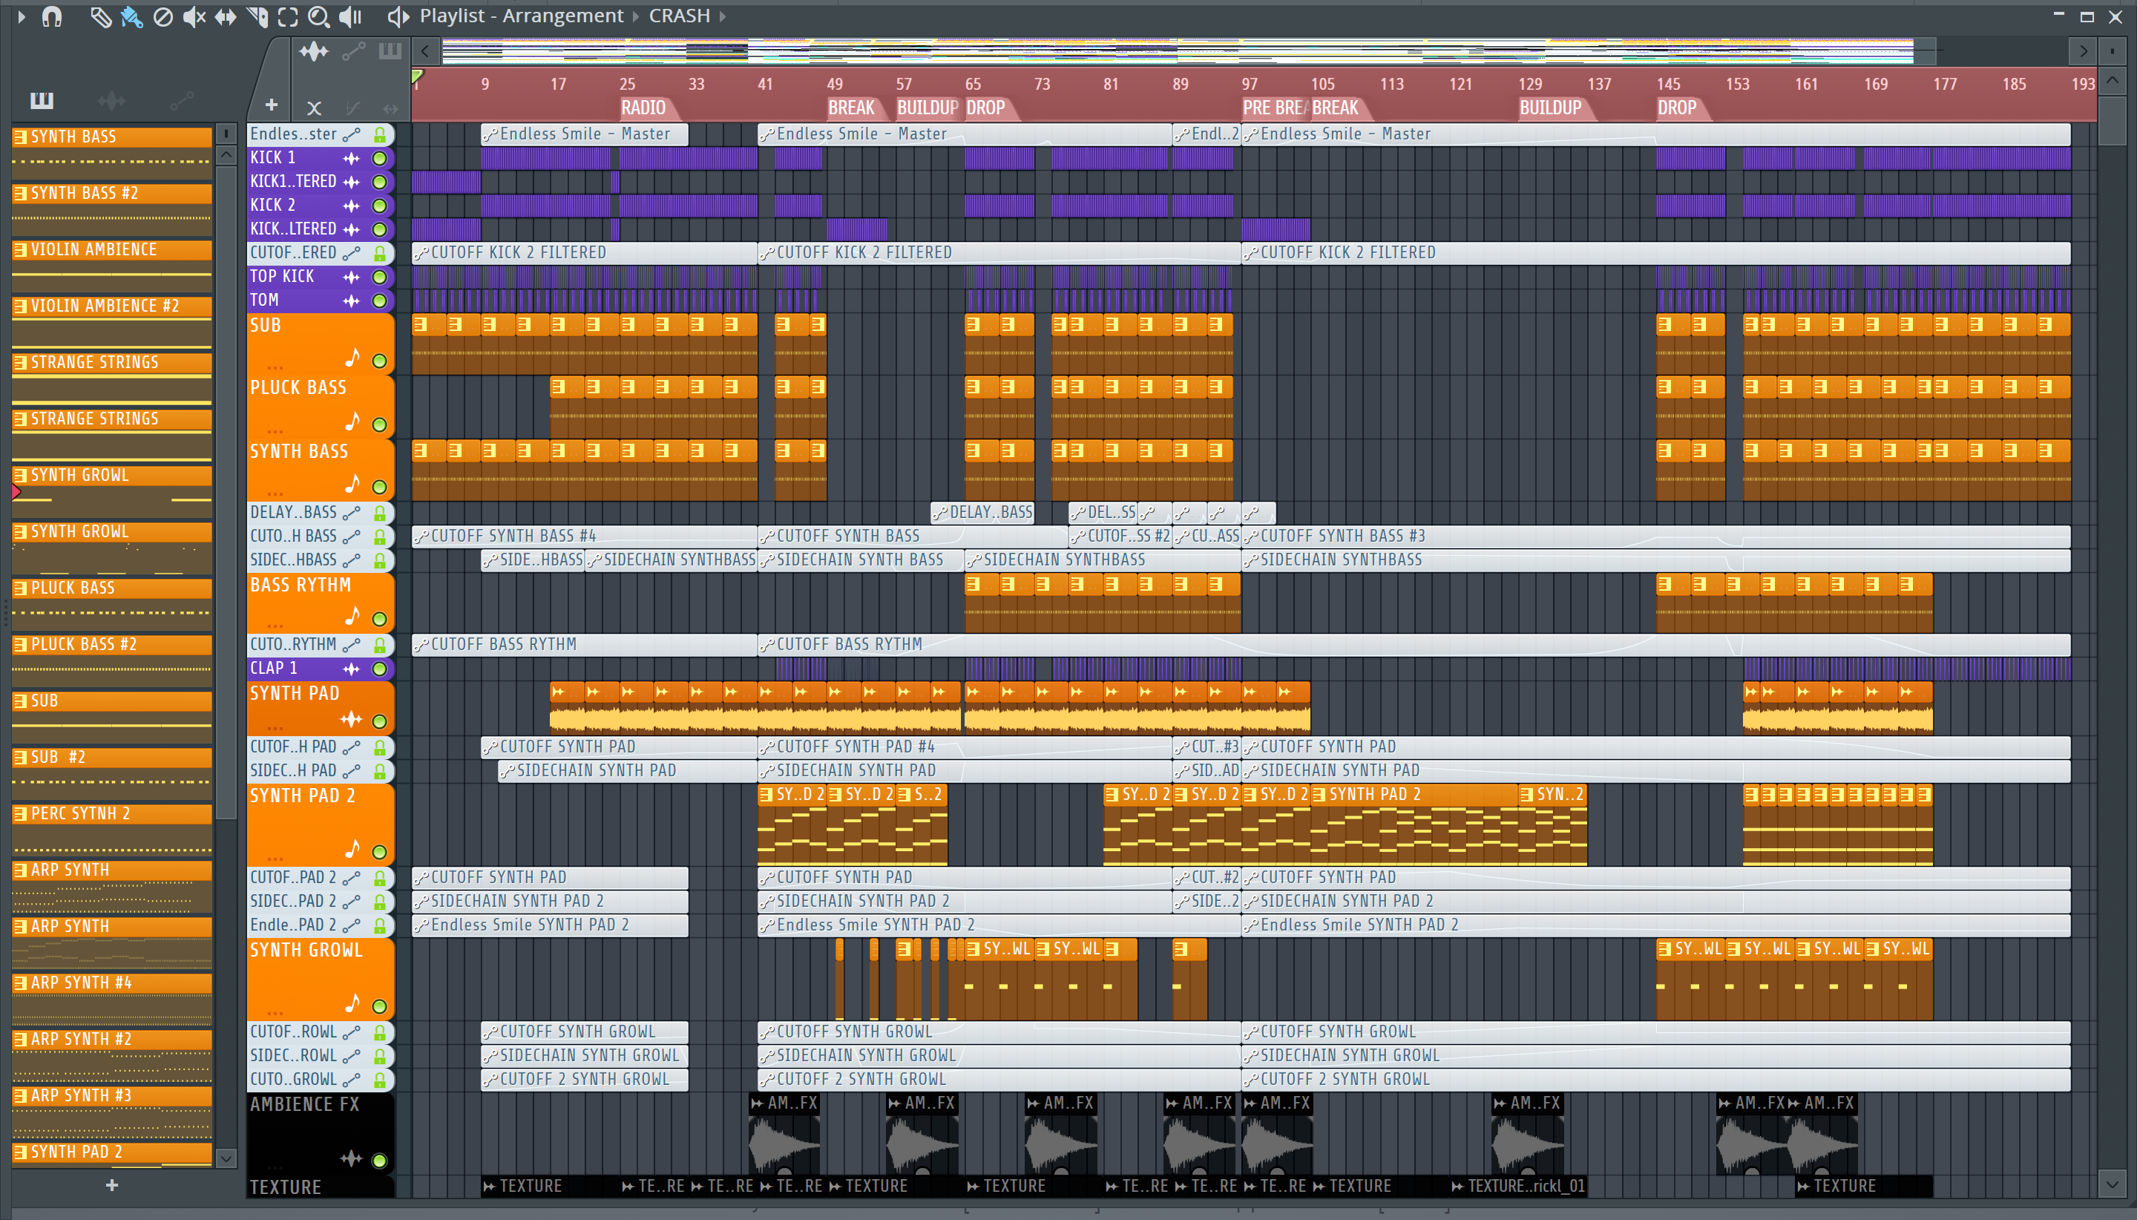Open dropdown arrow after CRASH
Image resolution: width=2137 pixels, height=1220 pixels.
(x=722, y=17)
